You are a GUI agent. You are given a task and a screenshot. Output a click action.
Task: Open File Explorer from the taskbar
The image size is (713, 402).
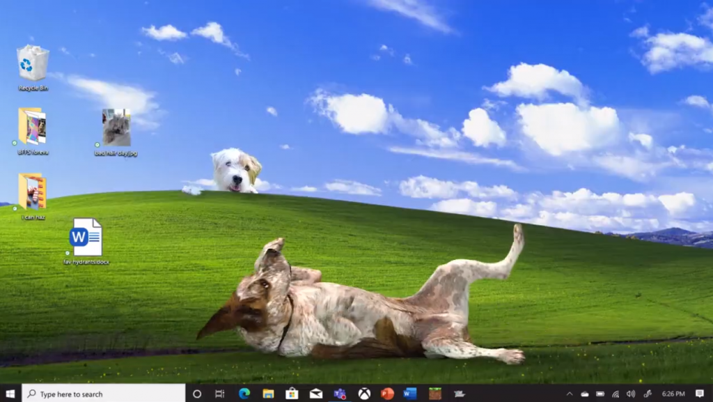(268, 394)
